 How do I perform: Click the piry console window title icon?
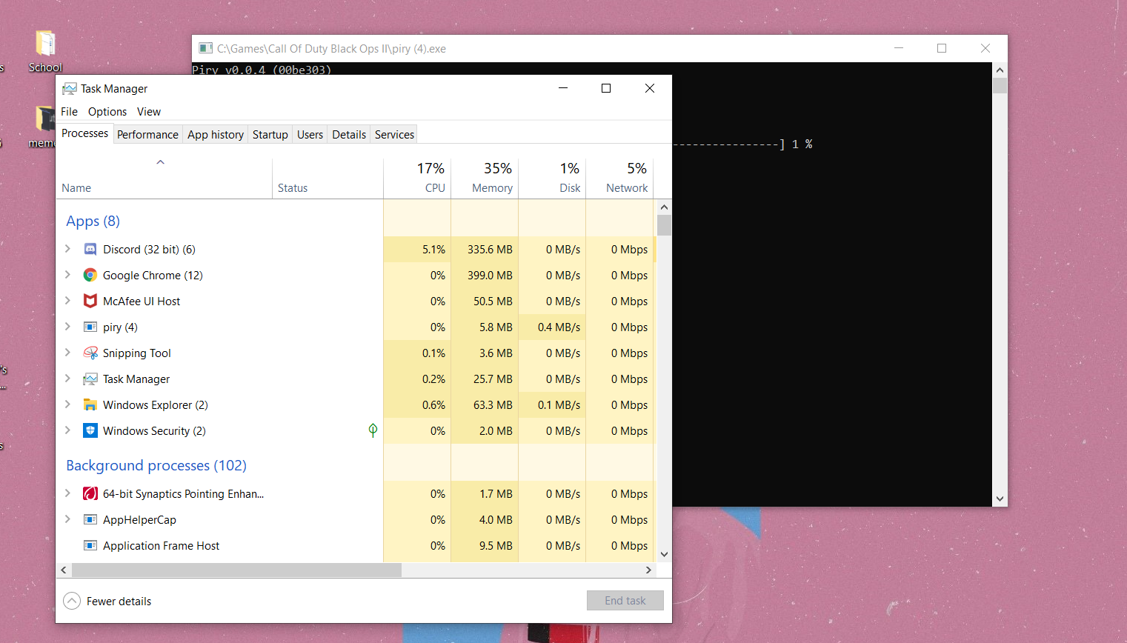pos(205,49)
